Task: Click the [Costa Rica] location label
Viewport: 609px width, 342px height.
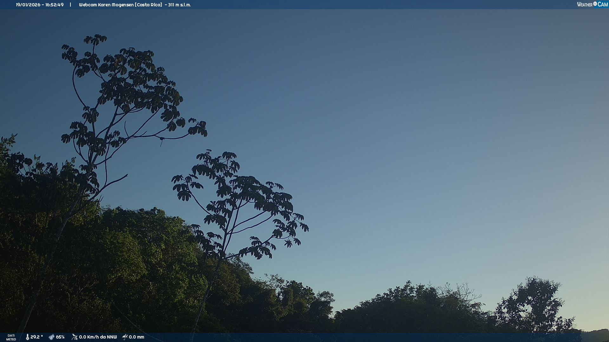Action: click(x=148, y=5)
